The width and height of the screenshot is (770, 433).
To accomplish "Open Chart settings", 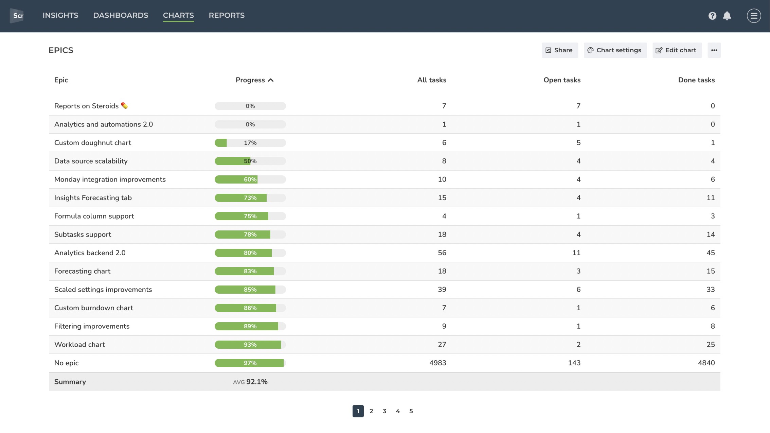I will pos(615,50).
